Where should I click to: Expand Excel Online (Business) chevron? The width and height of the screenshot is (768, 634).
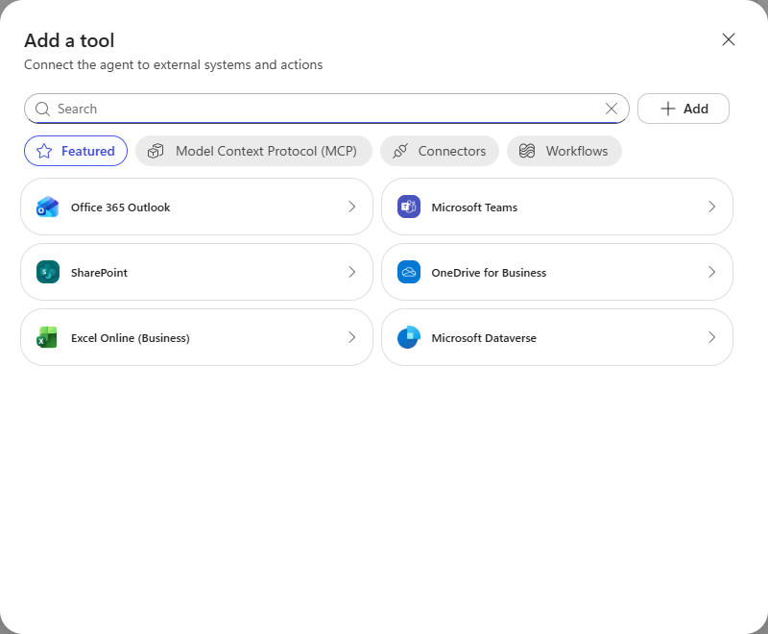tap(351, 337)
